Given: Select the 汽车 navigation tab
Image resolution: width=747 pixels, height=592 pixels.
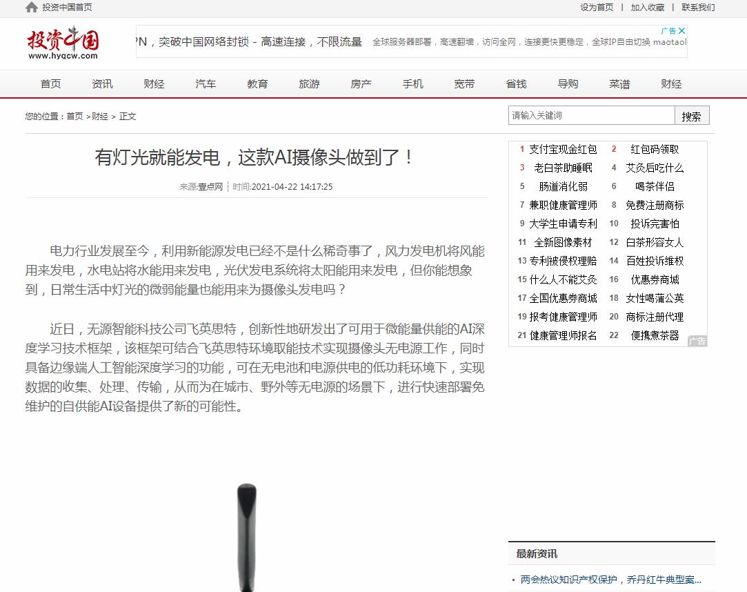Looking at the screenshot, I should coord(206,84).
